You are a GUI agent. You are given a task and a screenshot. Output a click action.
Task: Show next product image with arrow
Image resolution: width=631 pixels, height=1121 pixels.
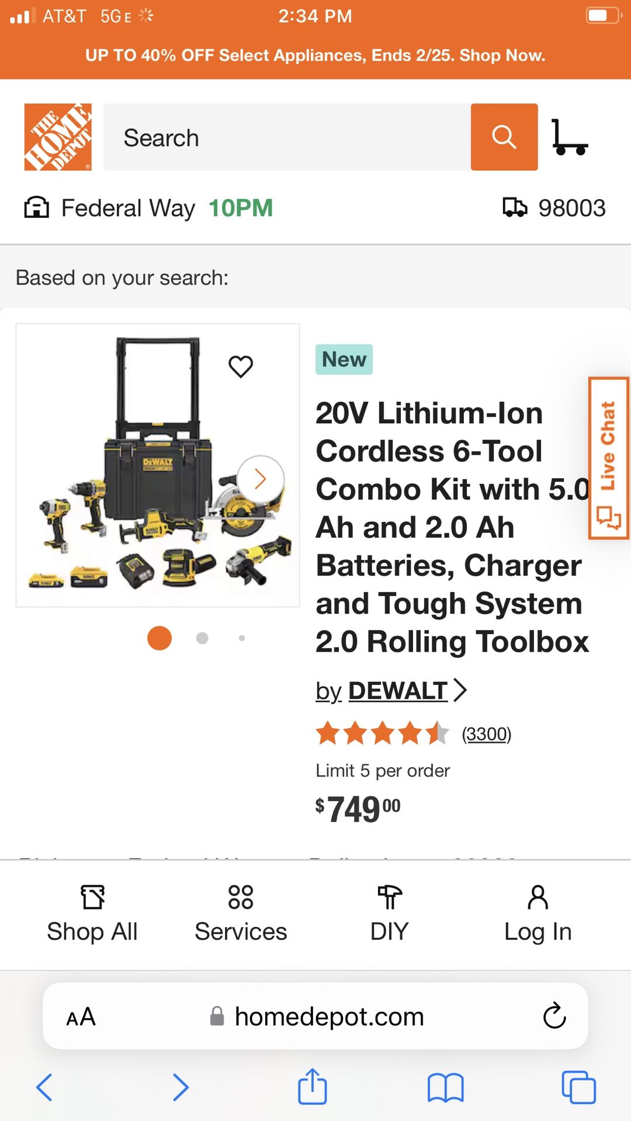point(261,479)
